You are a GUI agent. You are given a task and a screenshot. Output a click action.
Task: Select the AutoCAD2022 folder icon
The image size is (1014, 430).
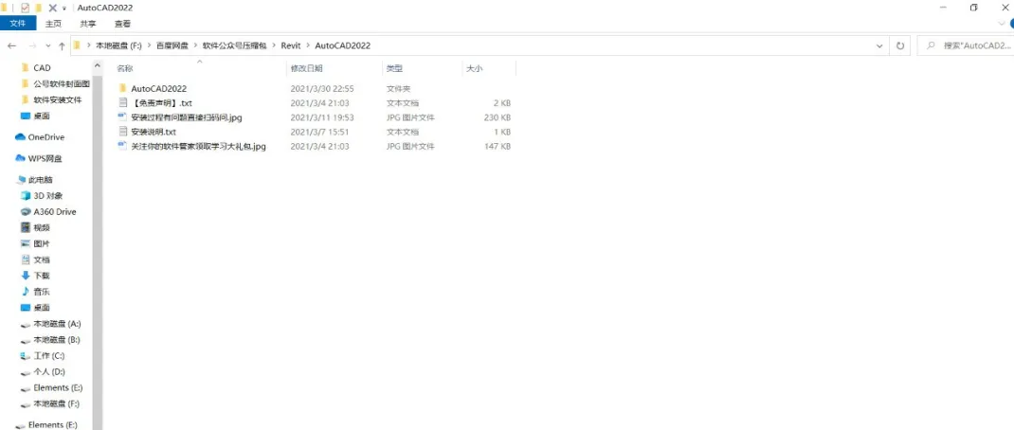(122, 89)
